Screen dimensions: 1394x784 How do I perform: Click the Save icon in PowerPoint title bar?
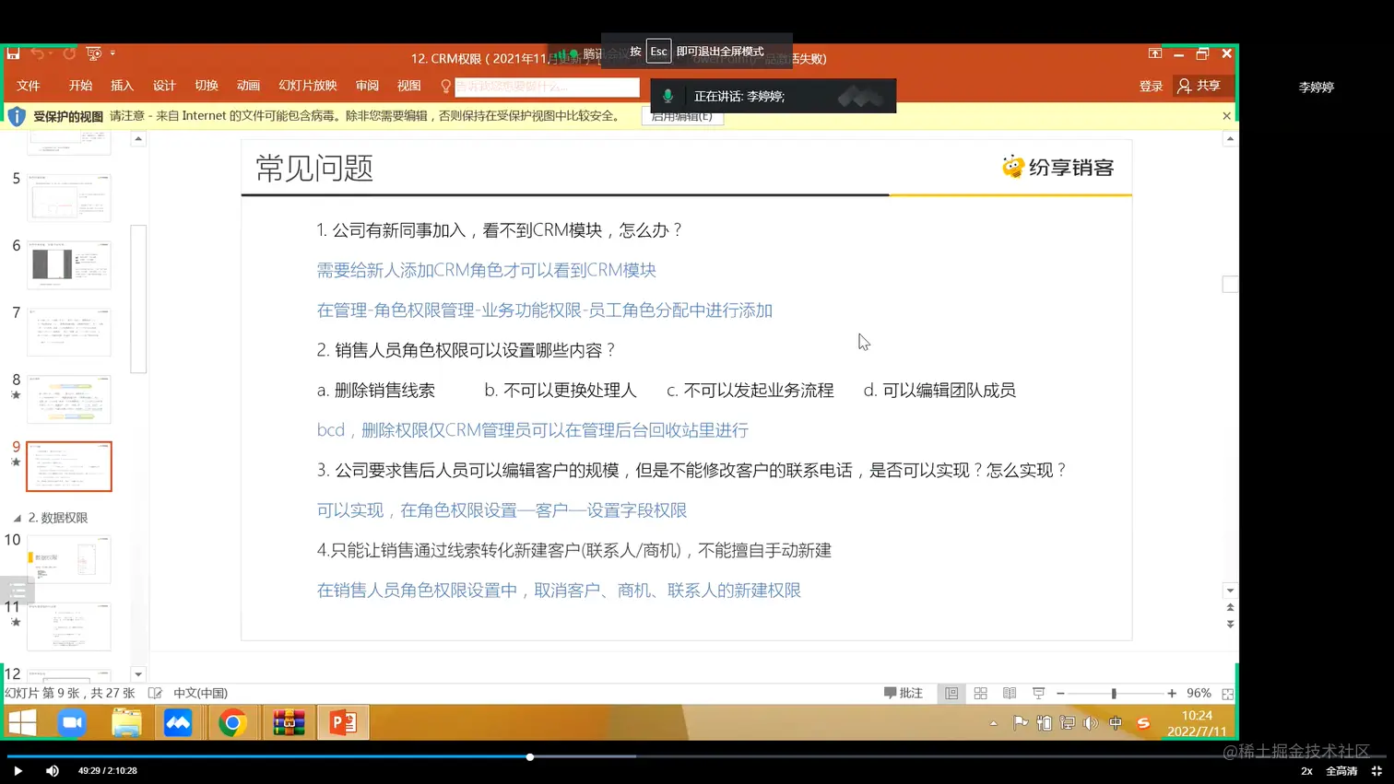[13, 53]
